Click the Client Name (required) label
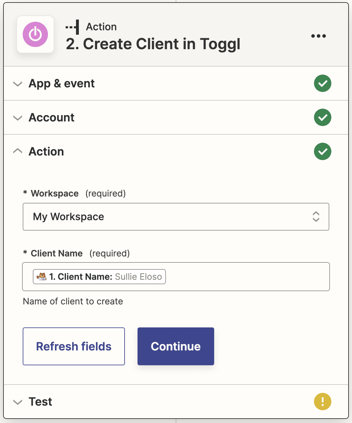 point(76,253)
